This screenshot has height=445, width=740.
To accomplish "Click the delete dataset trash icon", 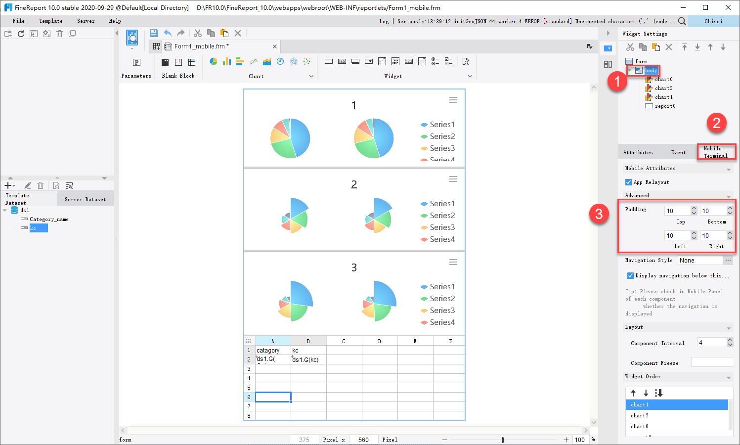I will pos(41,185).
